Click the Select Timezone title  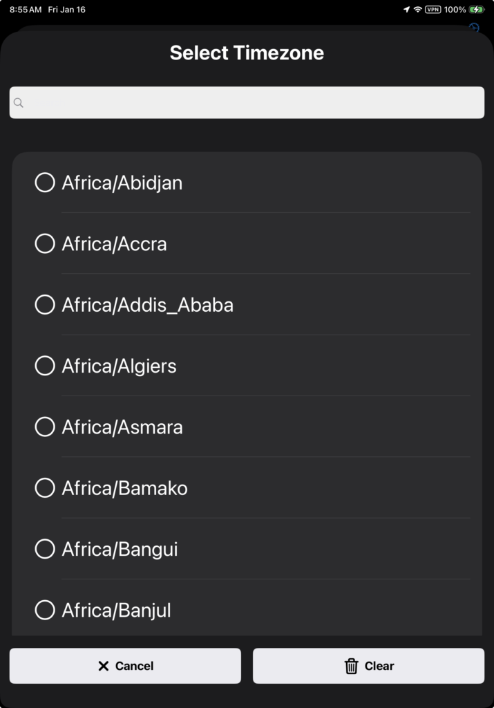(x=247, y=53)
